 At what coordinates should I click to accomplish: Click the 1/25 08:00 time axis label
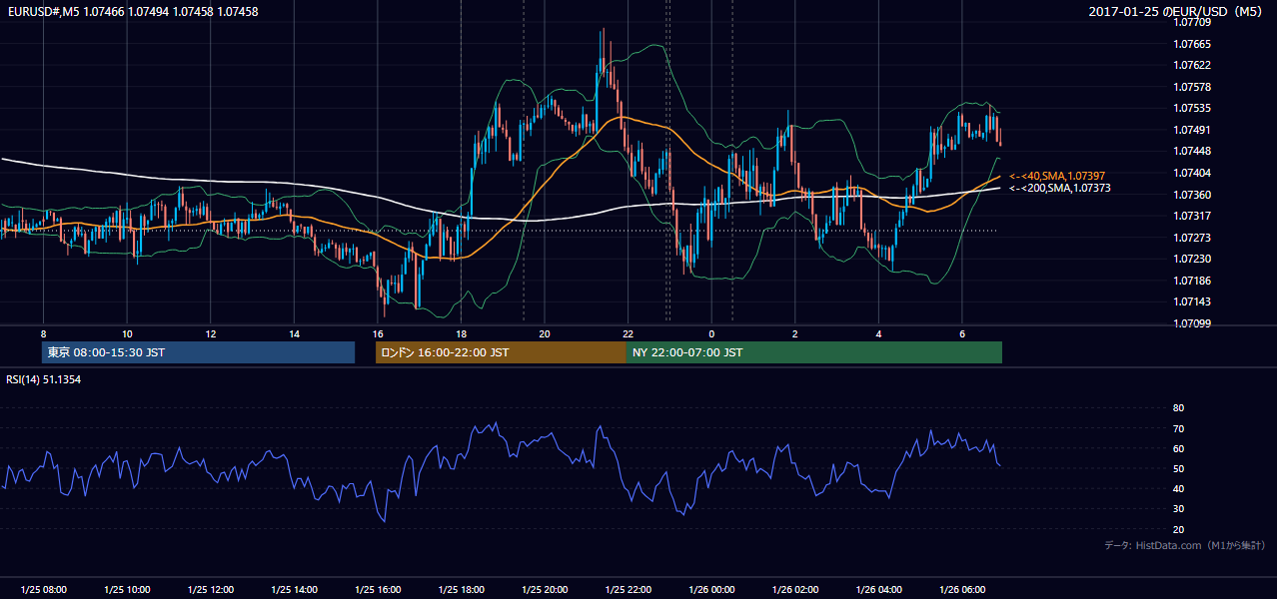44,590
